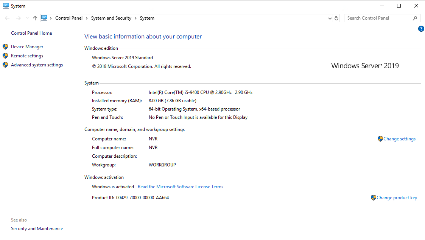Viewport: 425px width, 240px height.
Task: Read the Microsoft Software License Terms
Action: [181, 187]
